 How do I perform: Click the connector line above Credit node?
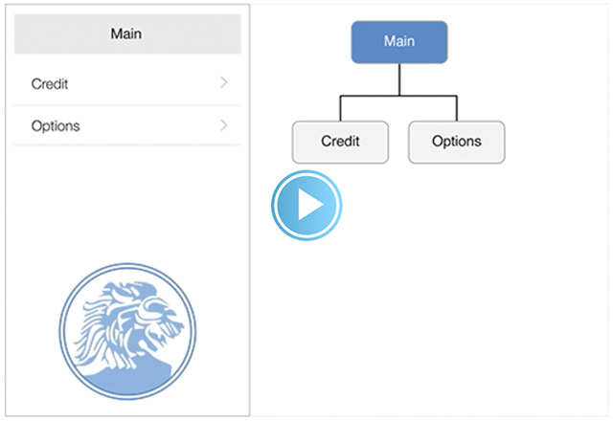point(340,108)
